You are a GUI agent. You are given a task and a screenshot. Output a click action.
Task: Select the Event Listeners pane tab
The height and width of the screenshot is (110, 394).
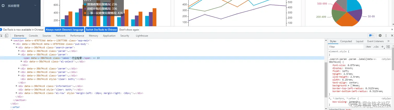(x=375, y=41)
